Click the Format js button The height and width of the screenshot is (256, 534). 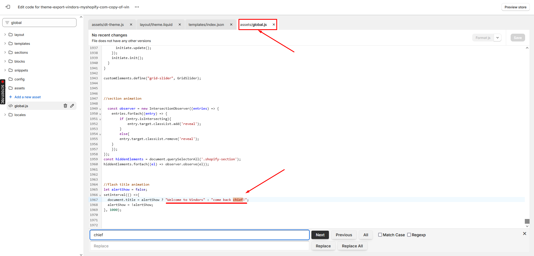(483, 38)
